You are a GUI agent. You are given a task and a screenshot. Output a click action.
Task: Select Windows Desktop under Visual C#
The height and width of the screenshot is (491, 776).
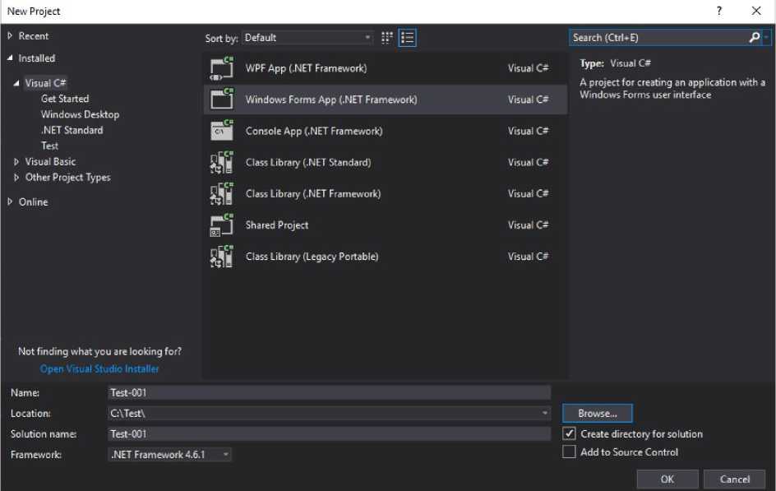click(80, 115)
